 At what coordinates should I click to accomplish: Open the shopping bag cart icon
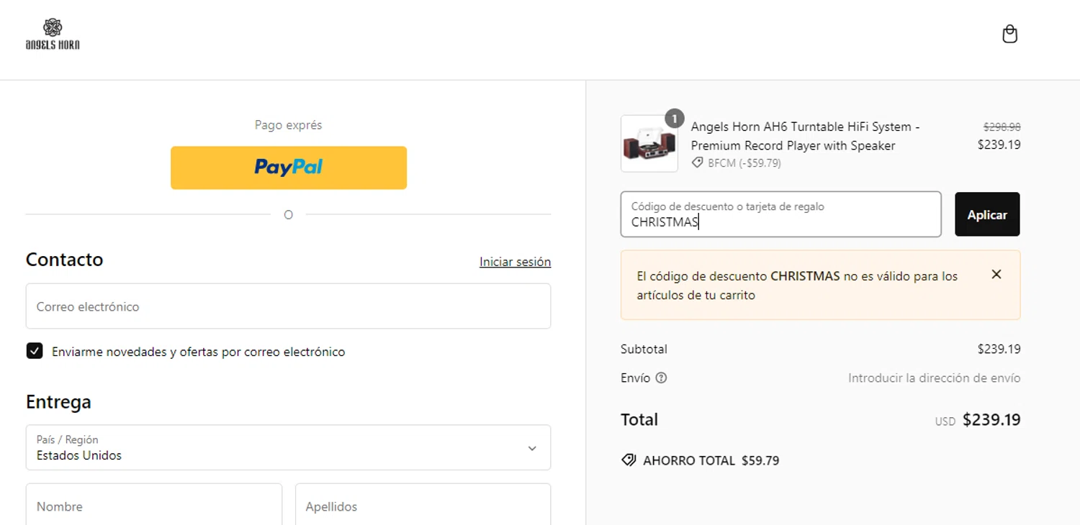click(x=1009, y=34)
